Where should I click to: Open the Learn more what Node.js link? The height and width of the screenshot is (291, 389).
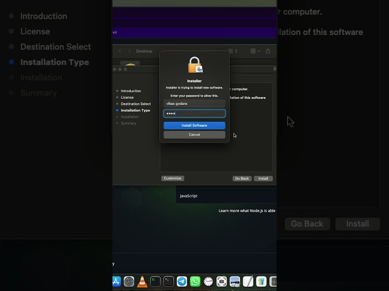(247, 211)
